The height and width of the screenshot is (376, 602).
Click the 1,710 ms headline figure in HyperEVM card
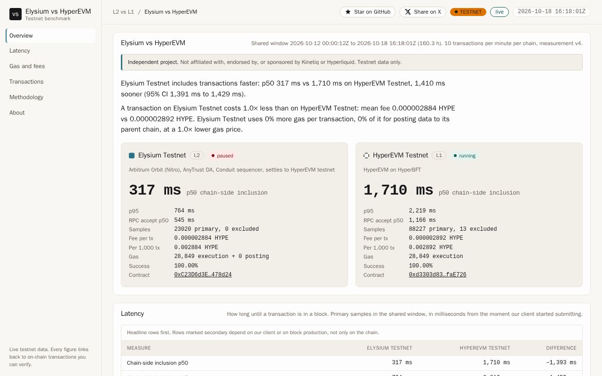(x=398, y=190)
